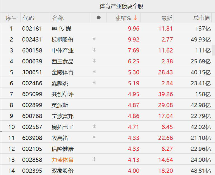Click the up-down arrow icon for 奥拓电子
This screenshot has width=215, height=175.
coord(94,126)
